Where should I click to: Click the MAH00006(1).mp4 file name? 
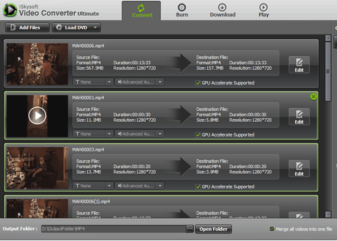(x=91, y=202)
